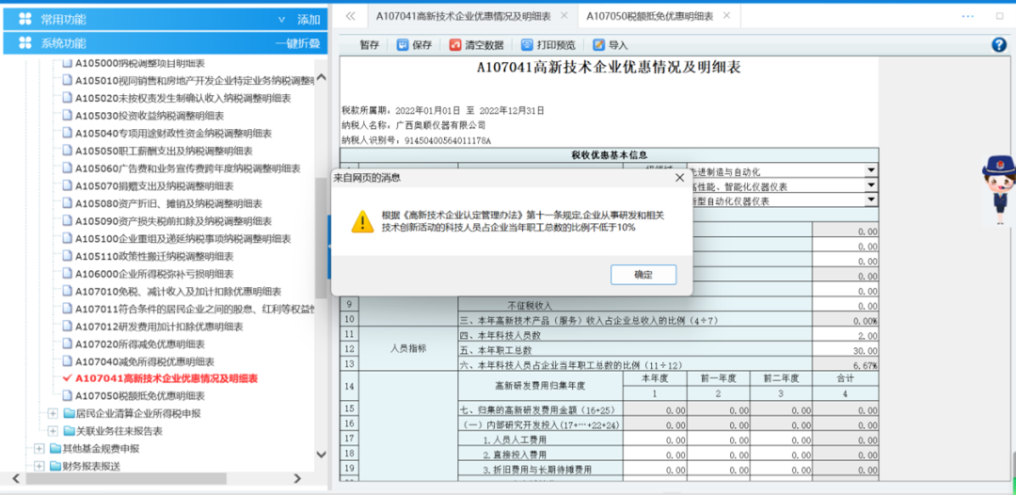Open dropdown for 先进制造与自动化 field
This screenshot has height=495, width=1016.
click(870, 172)
